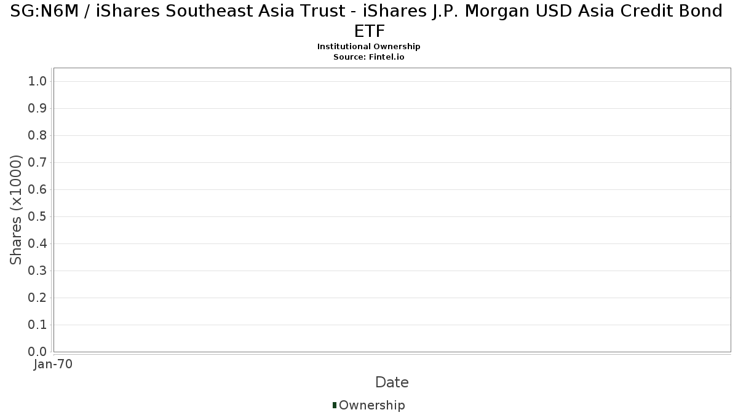Click the 0.2 y-axis tick label

click(x=38, y=298)
